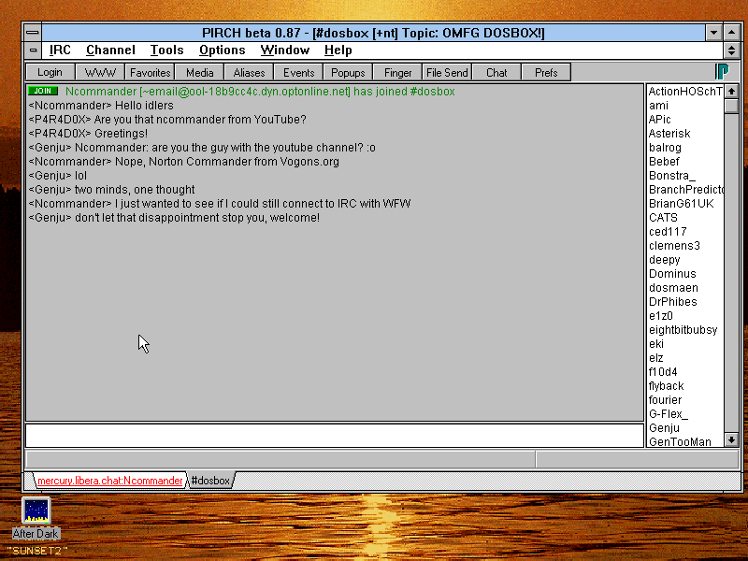Select user eightbitbubsy in the nick list
The image size is (748, 561).
click(x=685, y=330)
